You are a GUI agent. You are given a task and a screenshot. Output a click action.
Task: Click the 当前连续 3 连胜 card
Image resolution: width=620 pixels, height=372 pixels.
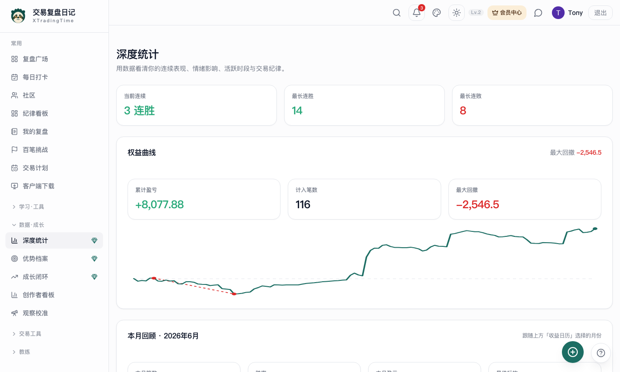(197, 105)
